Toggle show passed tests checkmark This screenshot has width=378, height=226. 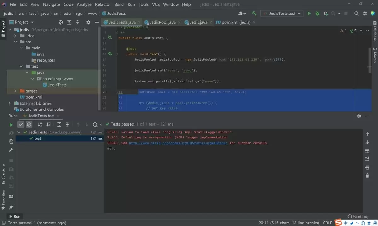point(20,125)
